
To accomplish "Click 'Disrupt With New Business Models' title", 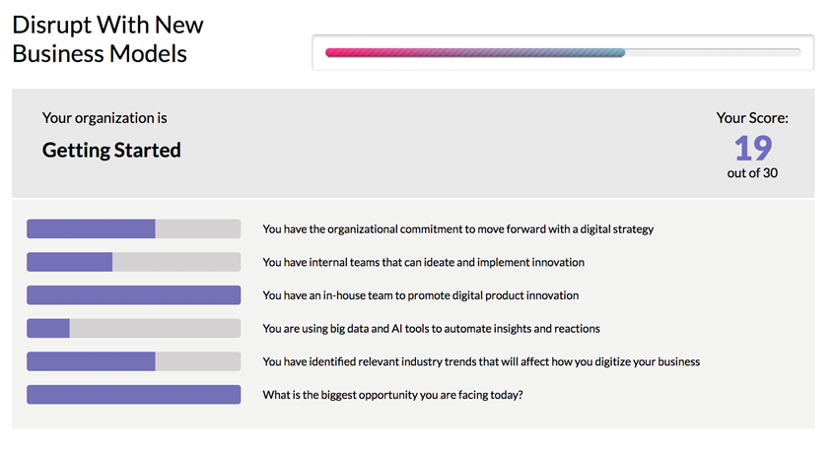I will 107,39.
